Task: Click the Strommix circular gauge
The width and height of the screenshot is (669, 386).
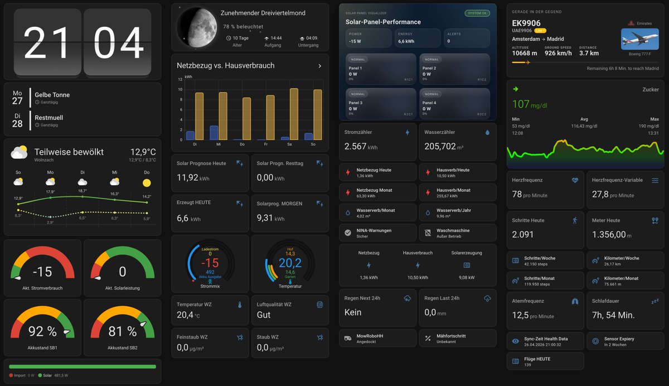Action: click(210, 264)
